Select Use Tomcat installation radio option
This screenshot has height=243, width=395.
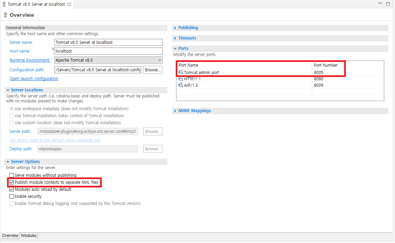[x=12, y=116]
